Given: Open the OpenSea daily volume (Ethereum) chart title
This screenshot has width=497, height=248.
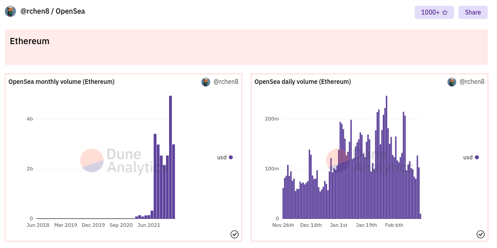Looking at the screenshot, I should click(303, 82).
